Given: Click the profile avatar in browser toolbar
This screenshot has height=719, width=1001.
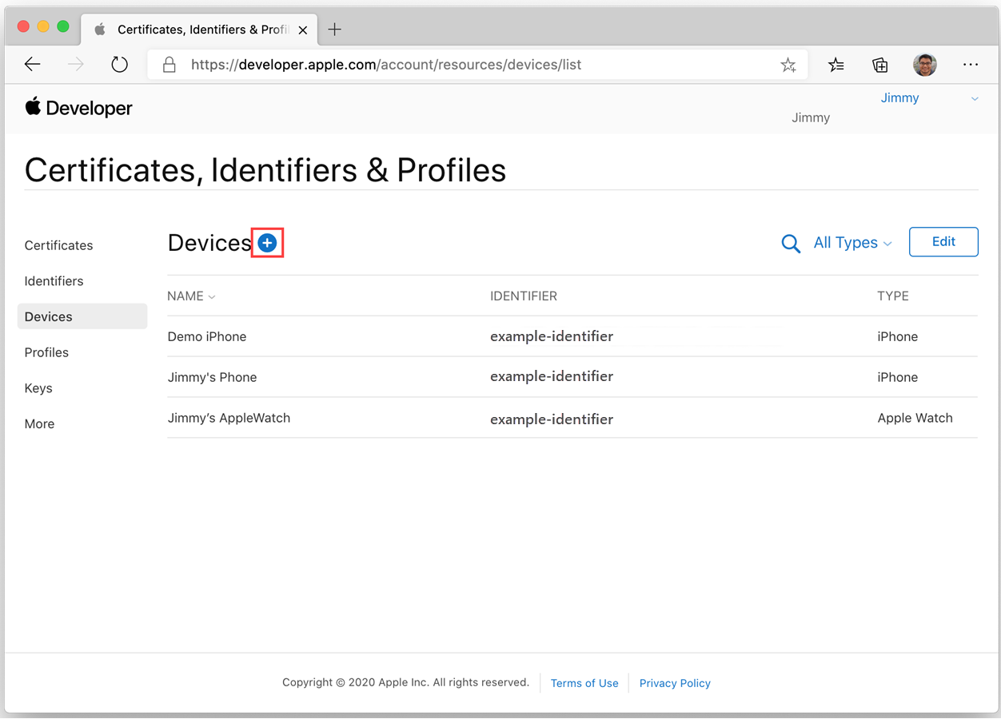Looking at the screenshot, I should coord(925,65).
